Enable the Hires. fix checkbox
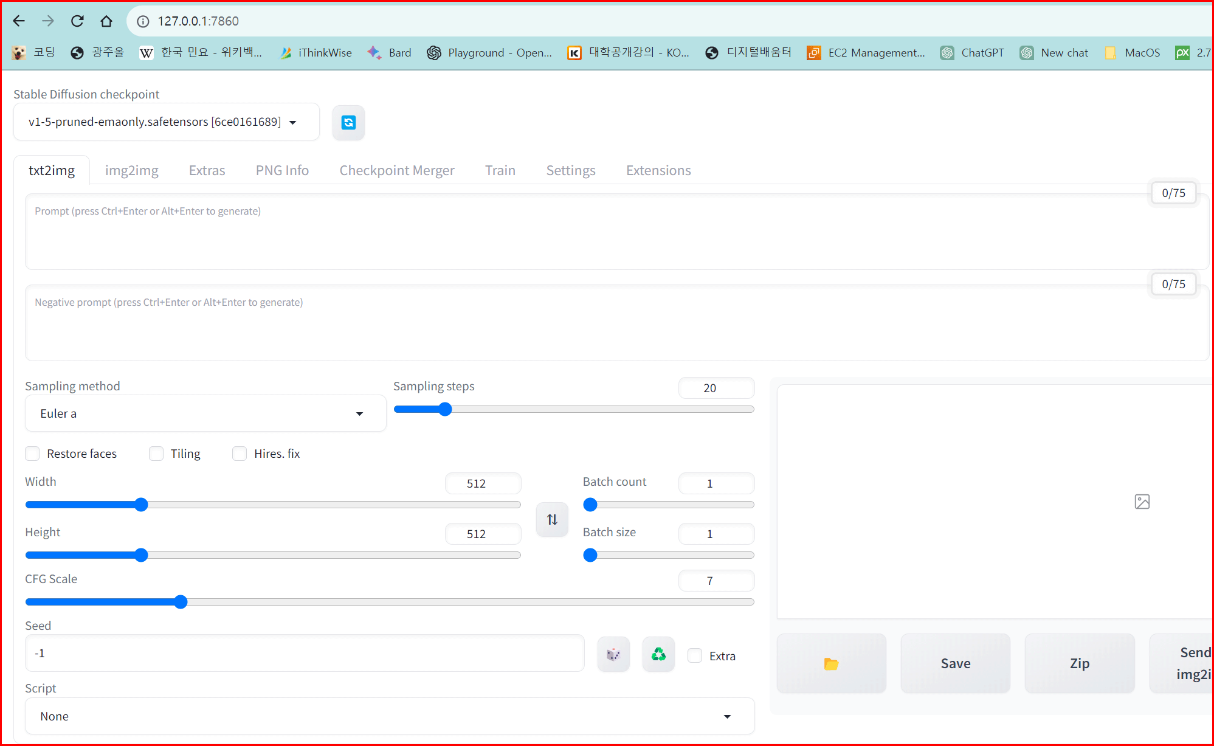This screenshot has height=746, width=1214. pos(240,454)
